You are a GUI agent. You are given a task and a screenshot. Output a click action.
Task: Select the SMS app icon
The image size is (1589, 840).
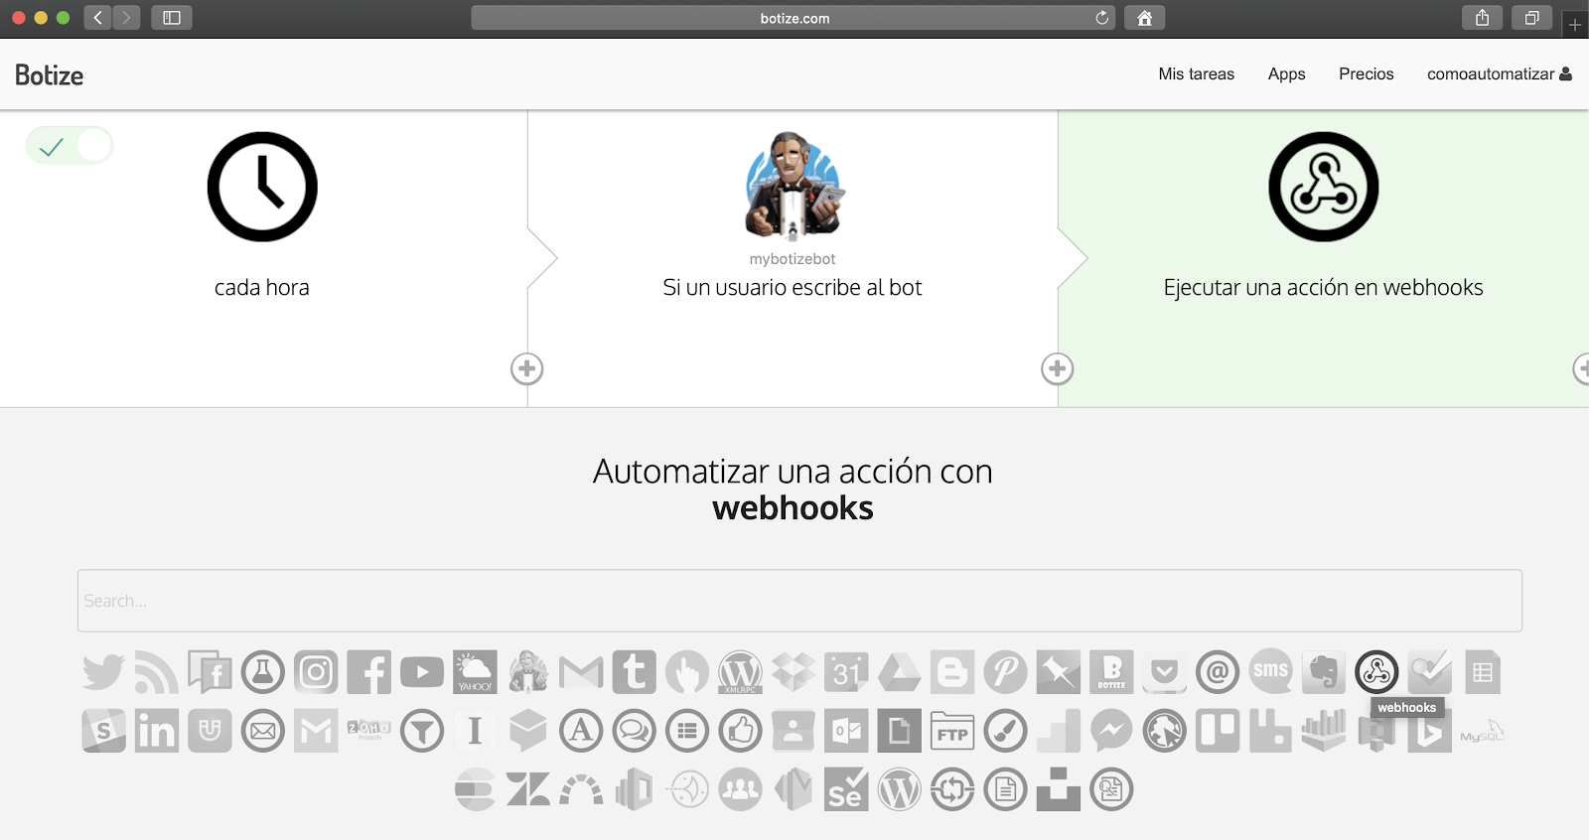pos(1270,672)
